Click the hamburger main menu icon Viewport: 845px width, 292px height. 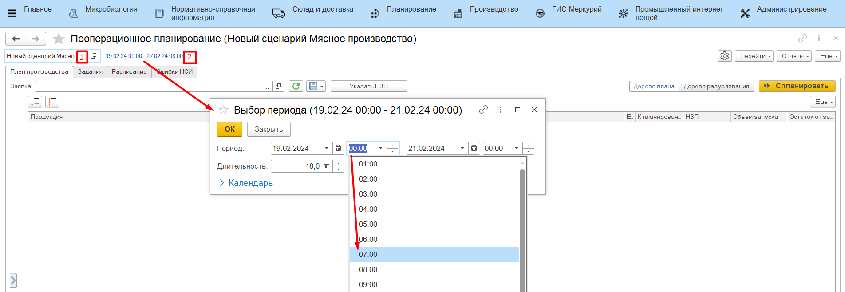click(12, 13)
